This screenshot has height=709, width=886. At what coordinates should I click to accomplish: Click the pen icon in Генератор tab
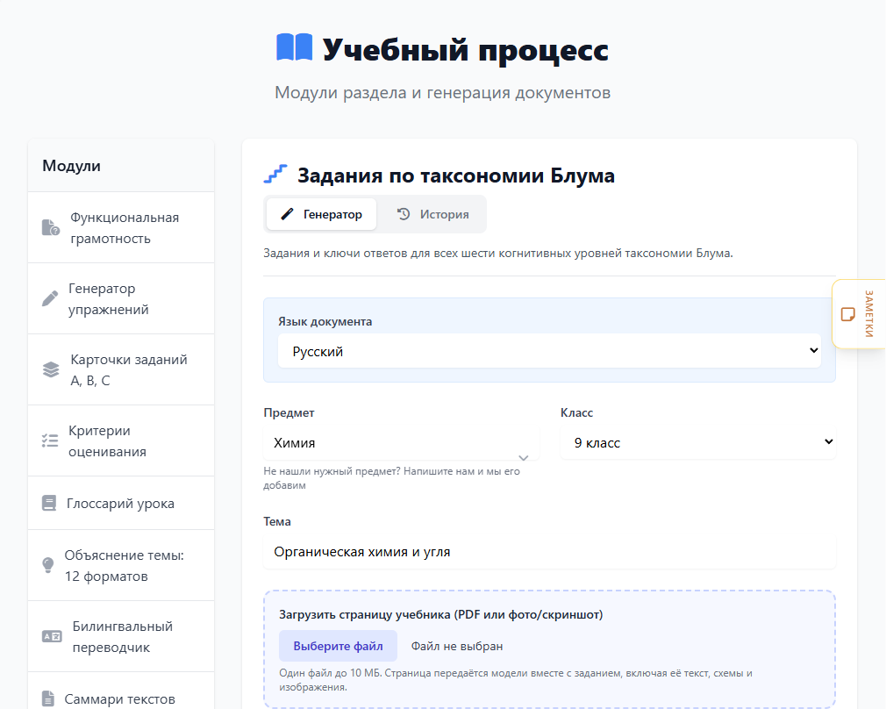287,214
